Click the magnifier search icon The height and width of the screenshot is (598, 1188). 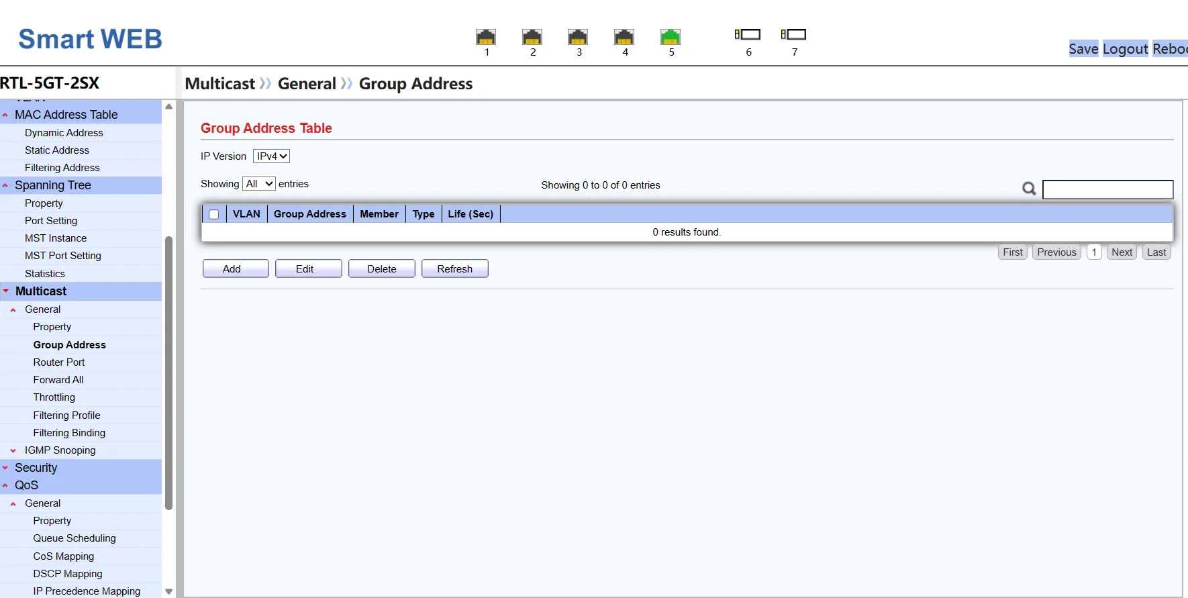click(x=1028, y=189)
